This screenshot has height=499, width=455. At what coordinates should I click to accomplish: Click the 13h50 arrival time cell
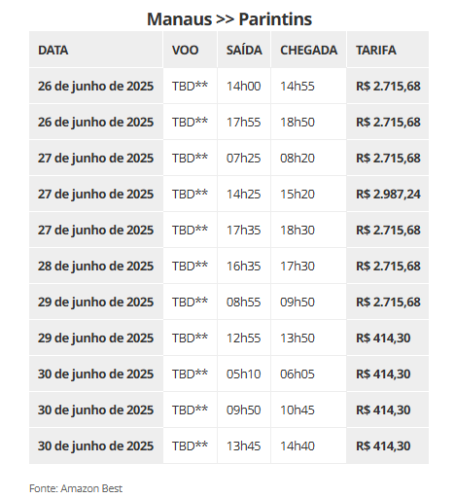click(x=308, y=338)
